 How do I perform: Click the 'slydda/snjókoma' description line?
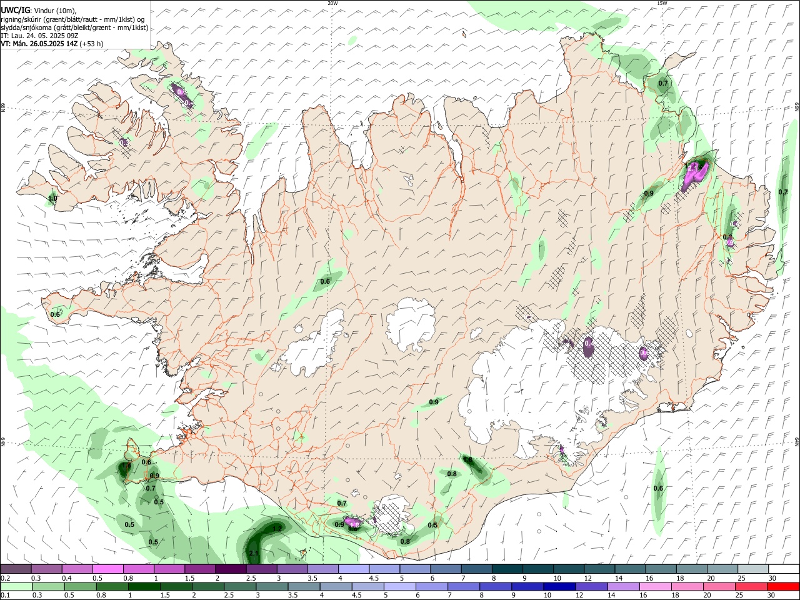74,27
